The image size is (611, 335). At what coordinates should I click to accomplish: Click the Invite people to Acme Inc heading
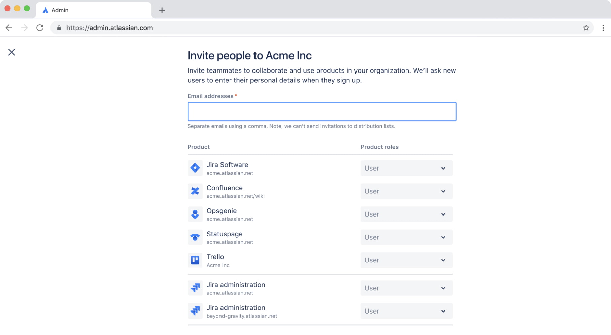(249, 55)
